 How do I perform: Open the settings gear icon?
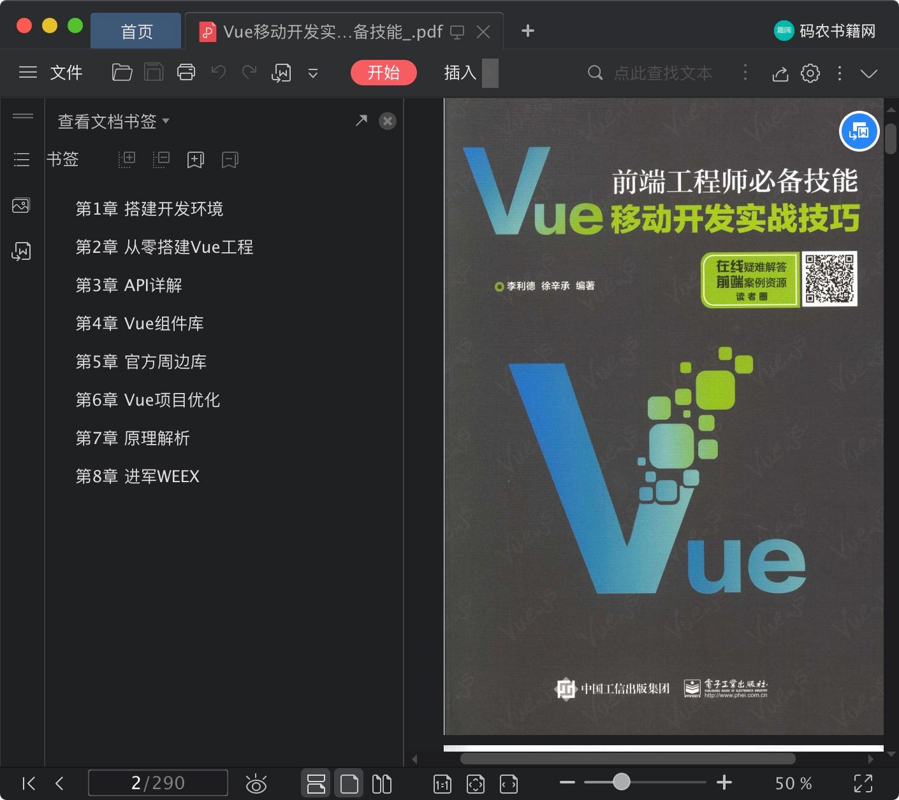pos(810,73)
